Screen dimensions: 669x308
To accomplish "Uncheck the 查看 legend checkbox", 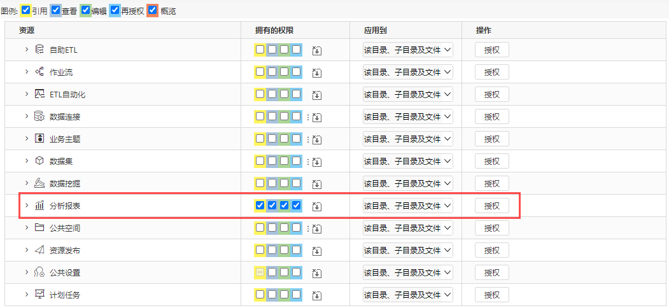I will (55, 10).
